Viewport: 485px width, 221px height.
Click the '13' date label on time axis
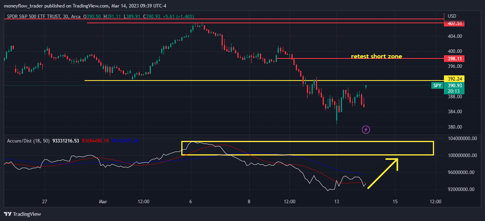(336, 201)
